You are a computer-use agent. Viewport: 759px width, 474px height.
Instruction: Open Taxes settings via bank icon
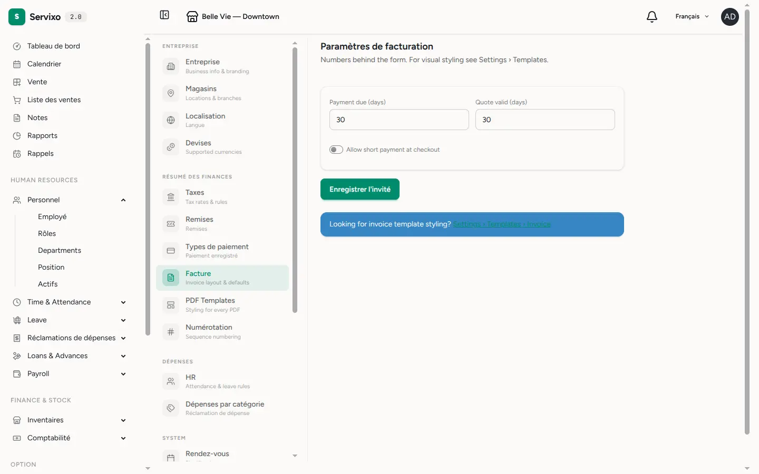171,197
